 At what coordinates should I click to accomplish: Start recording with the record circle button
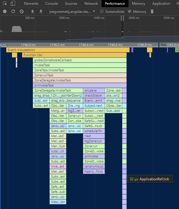[5, 11]
